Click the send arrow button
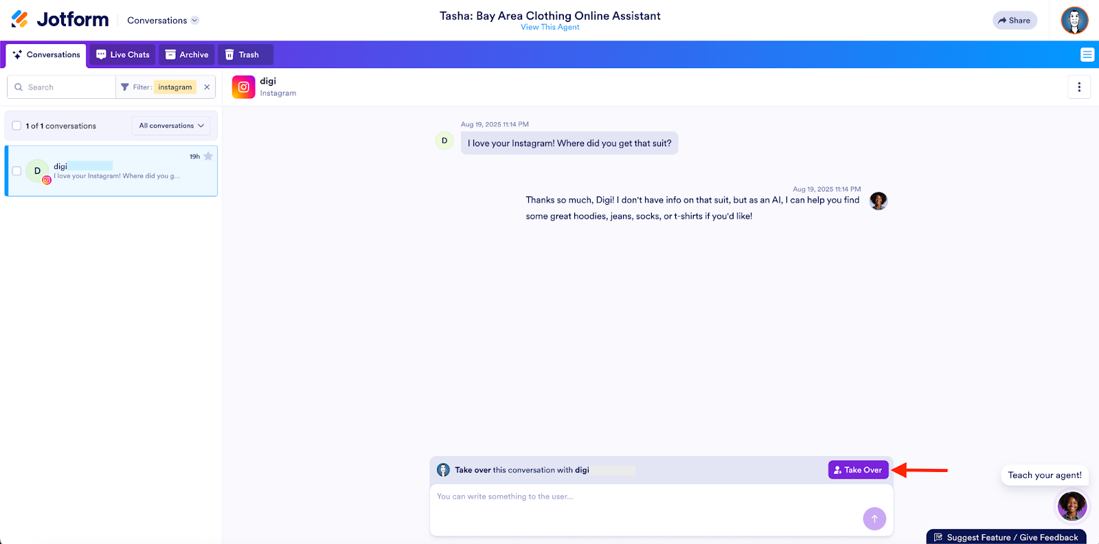Image resolution: width=1099 pixels, height=544 pixels. [874, 519]
